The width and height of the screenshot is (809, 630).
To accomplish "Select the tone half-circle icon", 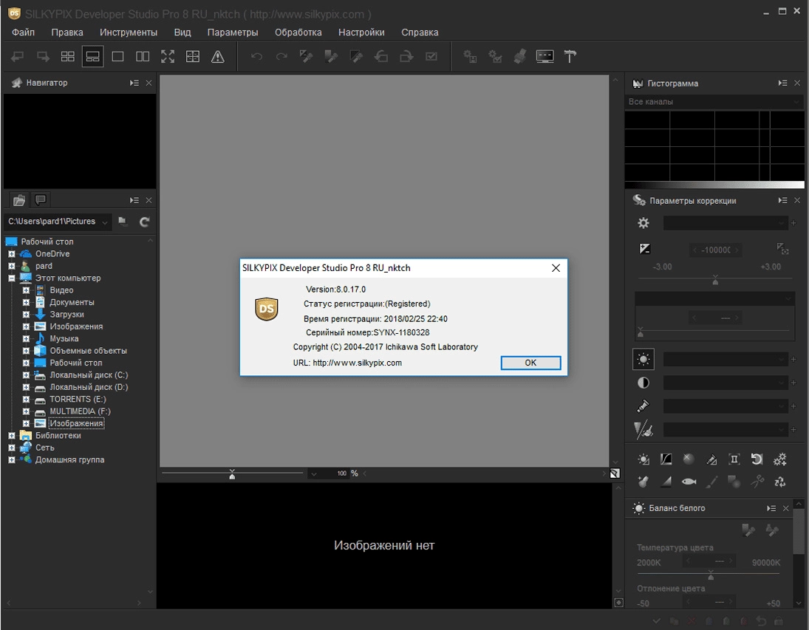I will point(644,383).
